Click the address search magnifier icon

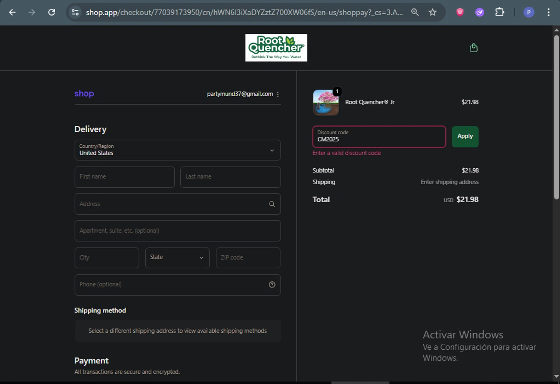[x=272, y=204]
